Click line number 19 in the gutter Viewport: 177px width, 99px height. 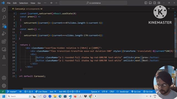(14, 57)
